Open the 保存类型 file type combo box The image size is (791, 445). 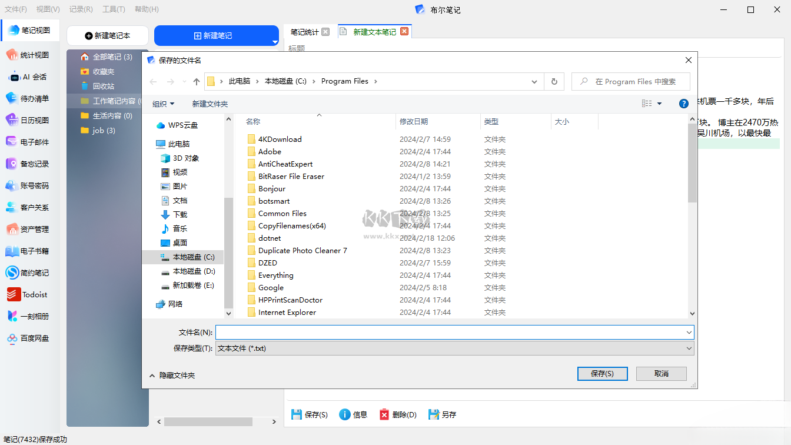click(x=455, y=348)
